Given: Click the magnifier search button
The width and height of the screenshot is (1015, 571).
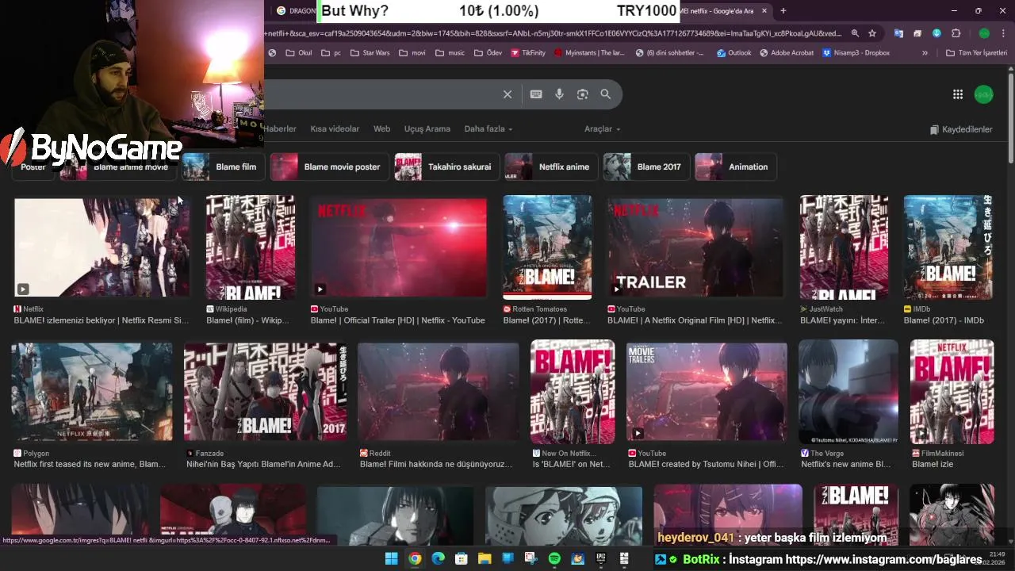Looking at the screenshot, I should coord(606,94).
